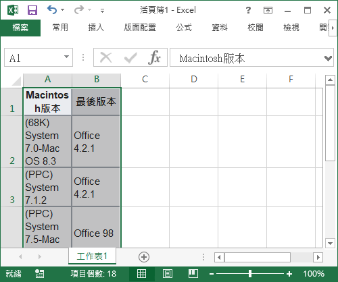Viewport: 338px width, 282px height.
Task: Zoom out with the minus button
Action: [x=212, y=274]
